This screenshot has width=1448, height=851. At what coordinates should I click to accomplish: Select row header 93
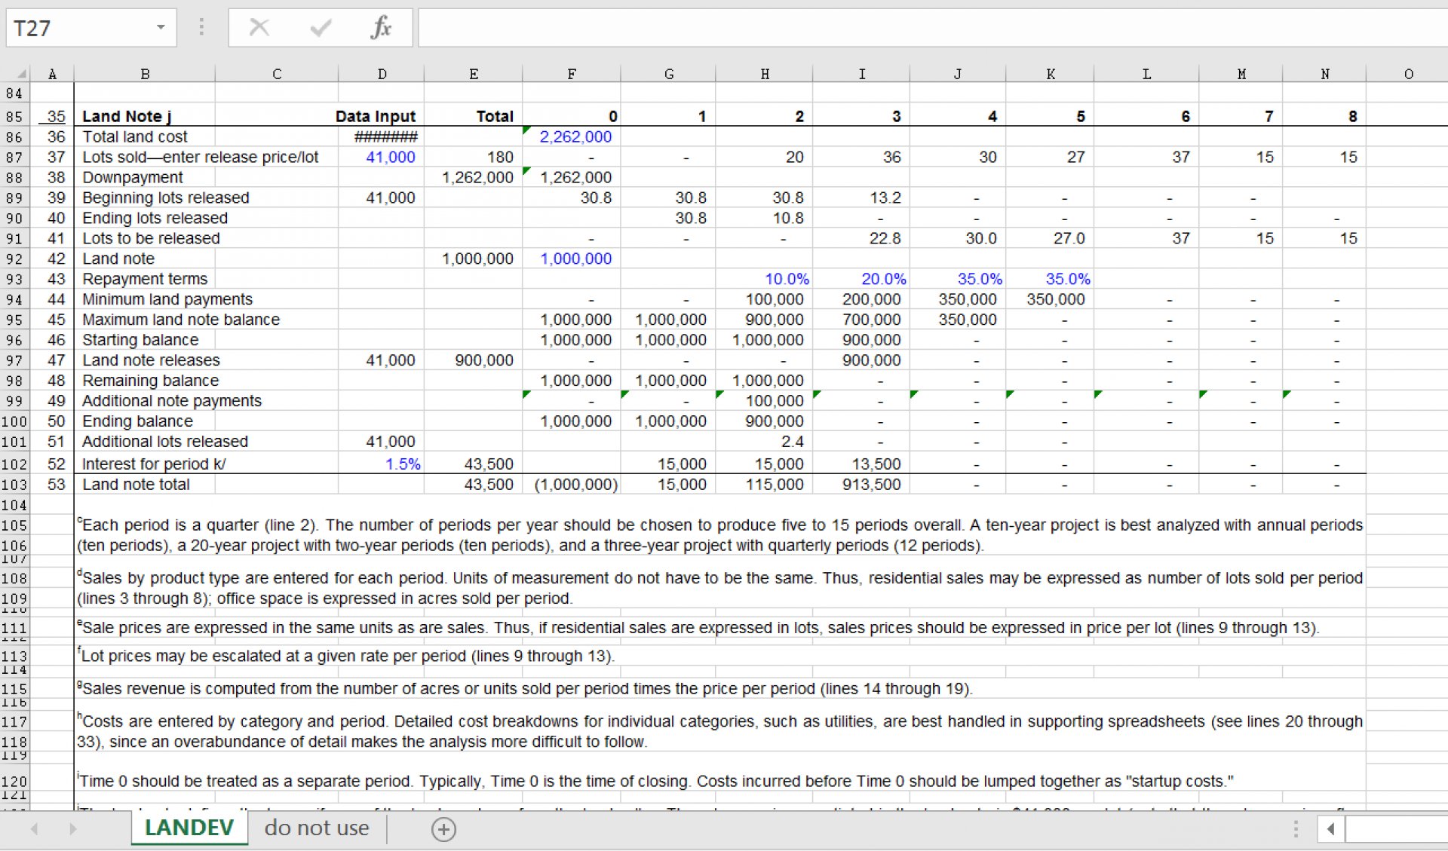[14, 279]
